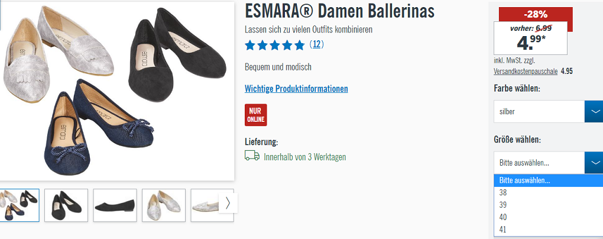Collapse size dropdown via blue arrow button
The image size is (603, 239).
[594, 163]
